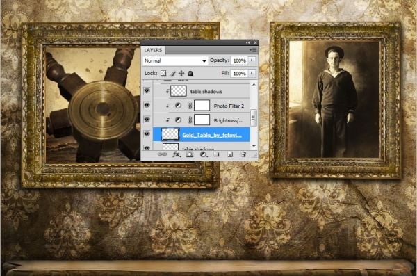
Task: Click the Gold_Table layer thumbnail
Action: pyautogui.click(x=170, y=134)
